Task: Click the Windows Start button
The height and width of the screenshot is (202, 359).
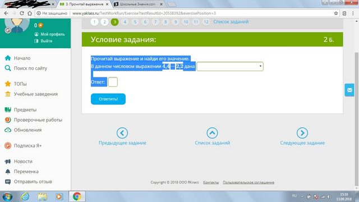Action: 7,196
